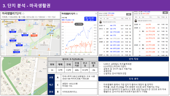Click the 17억 매매 cell in the 호가 table
This screenshot has width=170, height=96.
[60, 70]
